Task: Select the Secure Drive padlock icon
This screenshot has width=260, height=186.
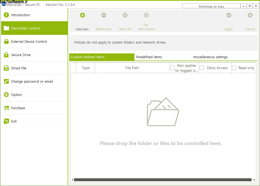Action: pos(6,55)
